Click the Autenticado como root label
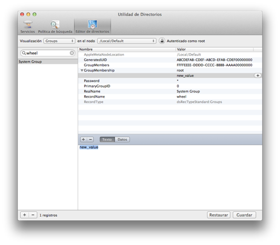This screenshot has height=245, width=280. coord(186,41)
